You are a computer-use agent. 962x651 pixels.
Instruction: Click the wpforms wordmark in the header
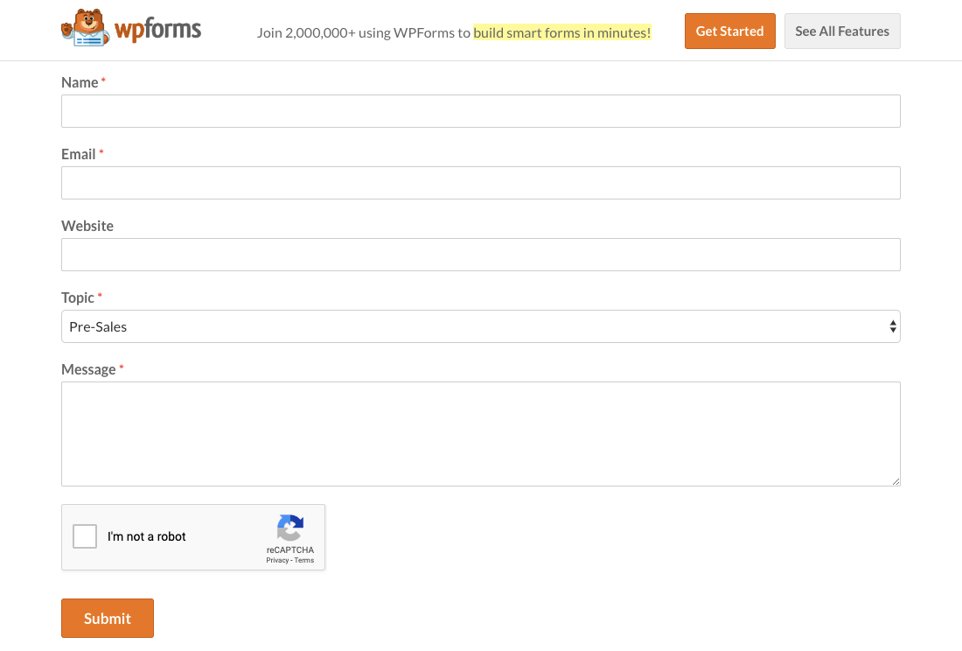pyautogui.click(x=157, y=28)
